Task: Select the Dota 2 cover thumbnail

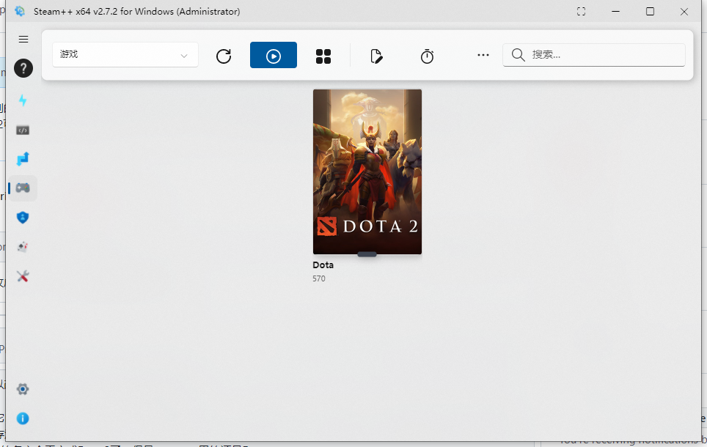Action: pos(367,171)
